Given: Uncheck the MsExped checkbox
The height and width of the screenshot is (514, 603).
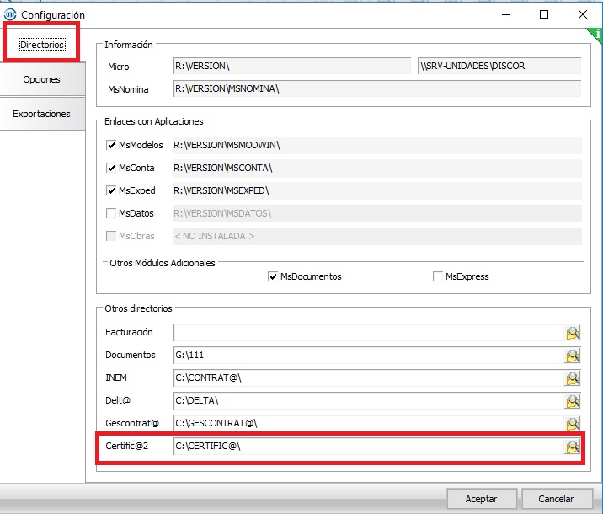Looking at the screenshot, I should 111,190.
